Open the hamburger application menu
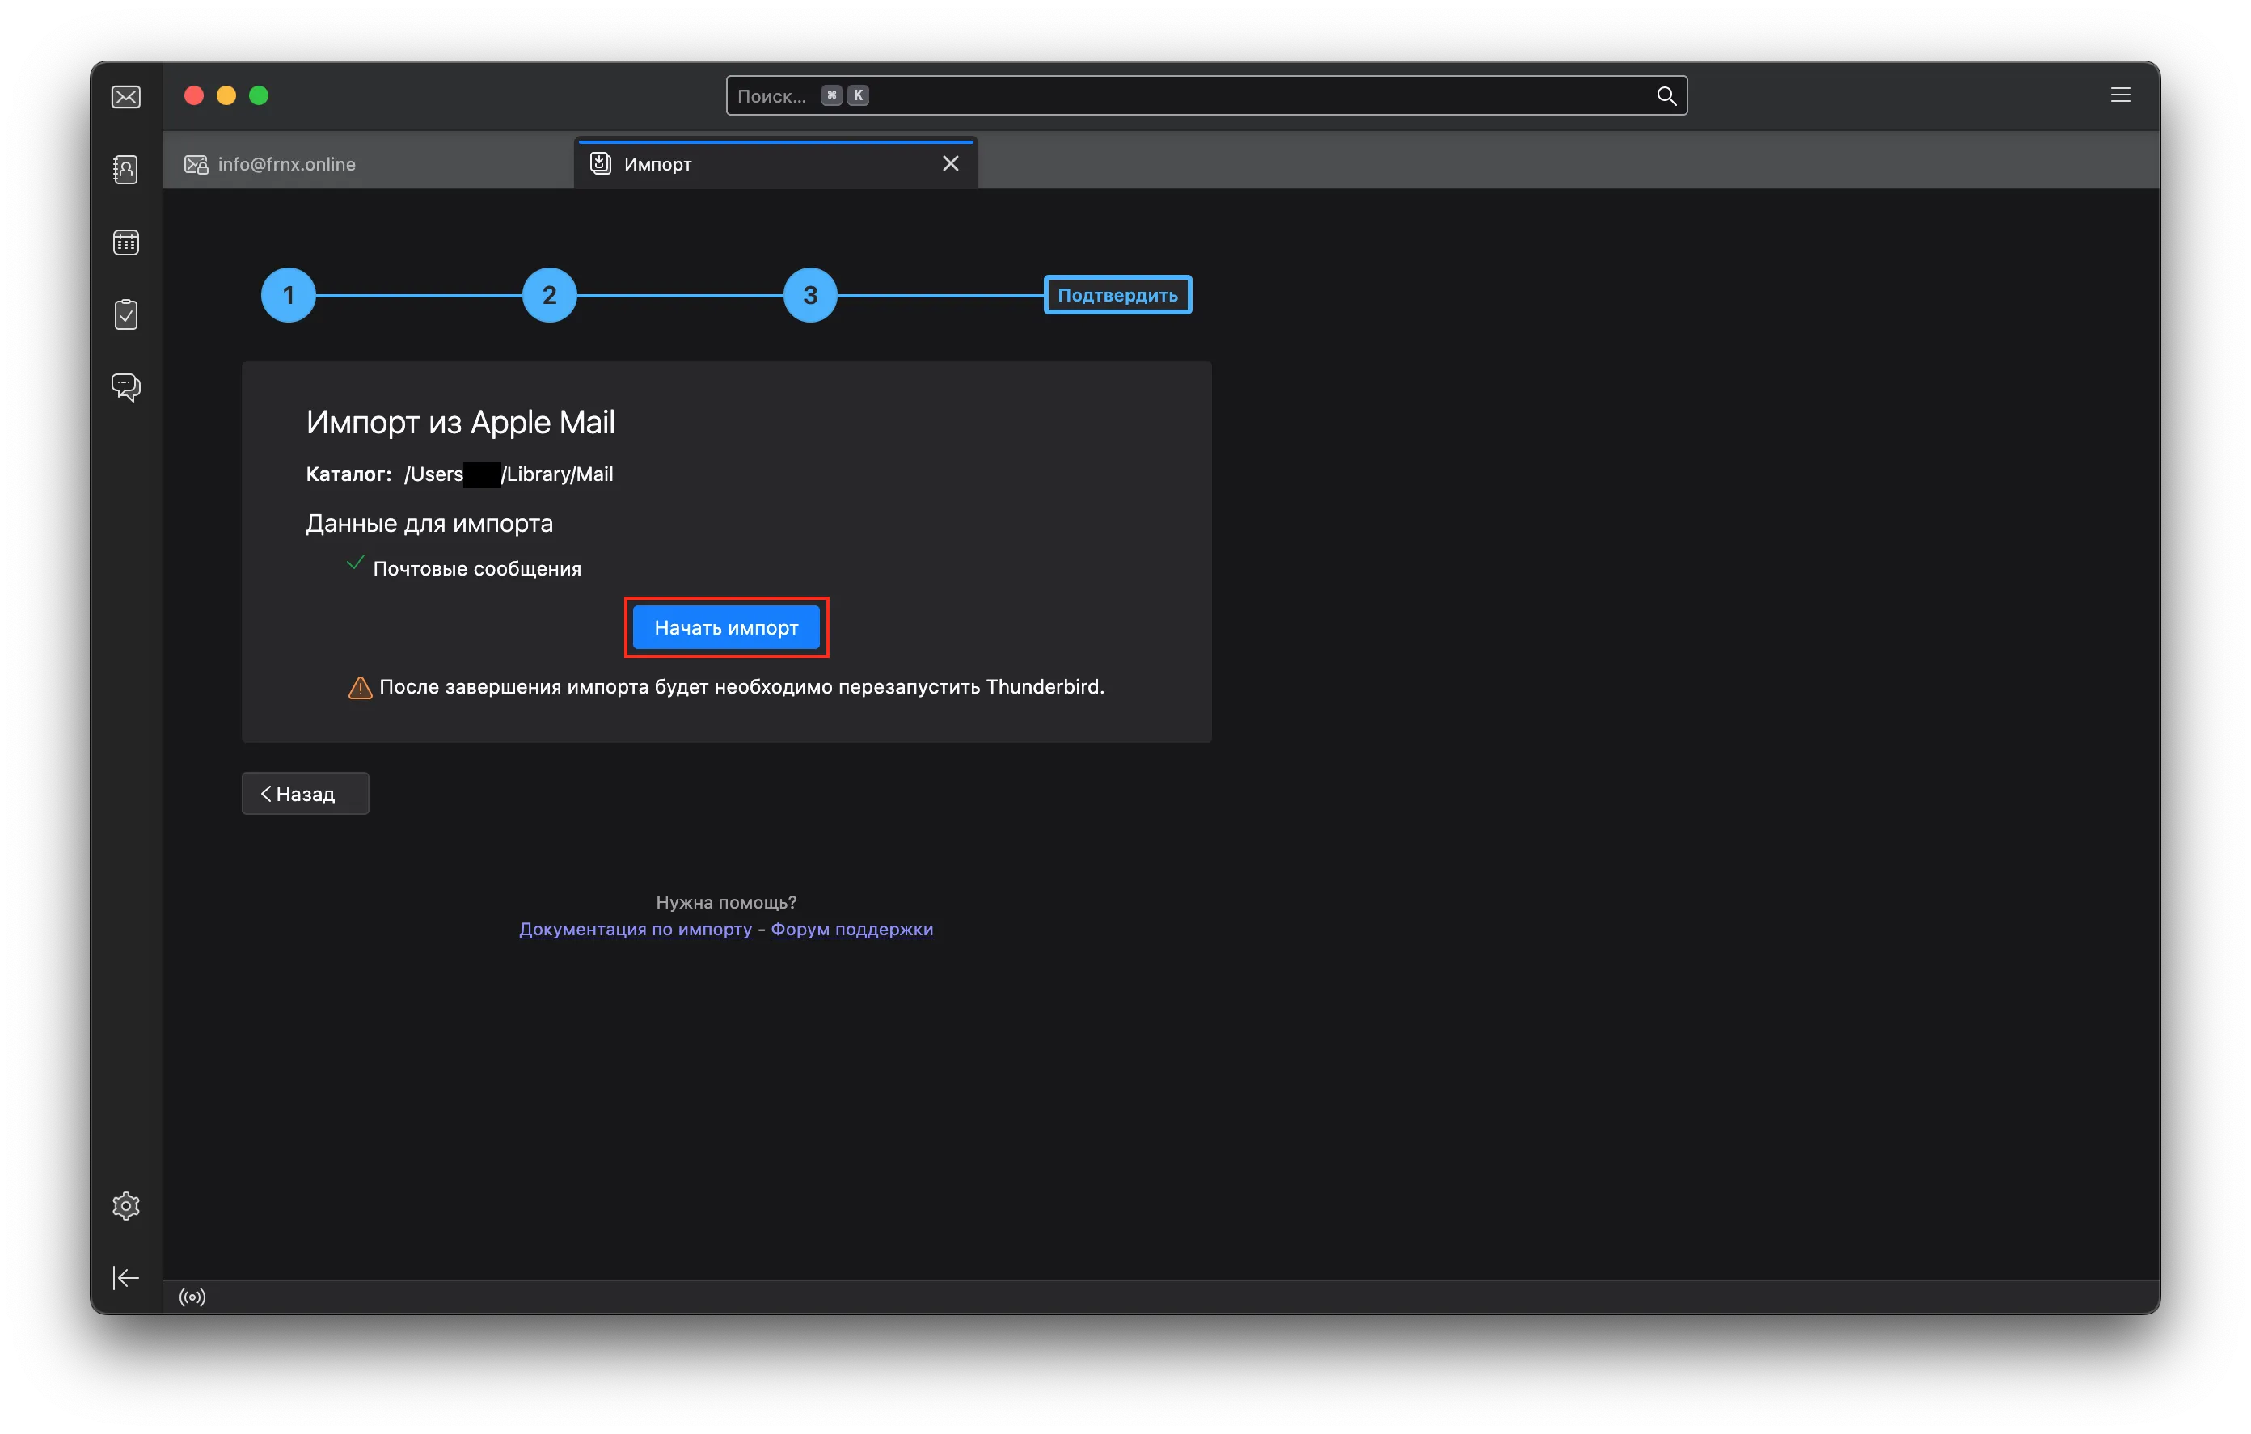 2120,95
